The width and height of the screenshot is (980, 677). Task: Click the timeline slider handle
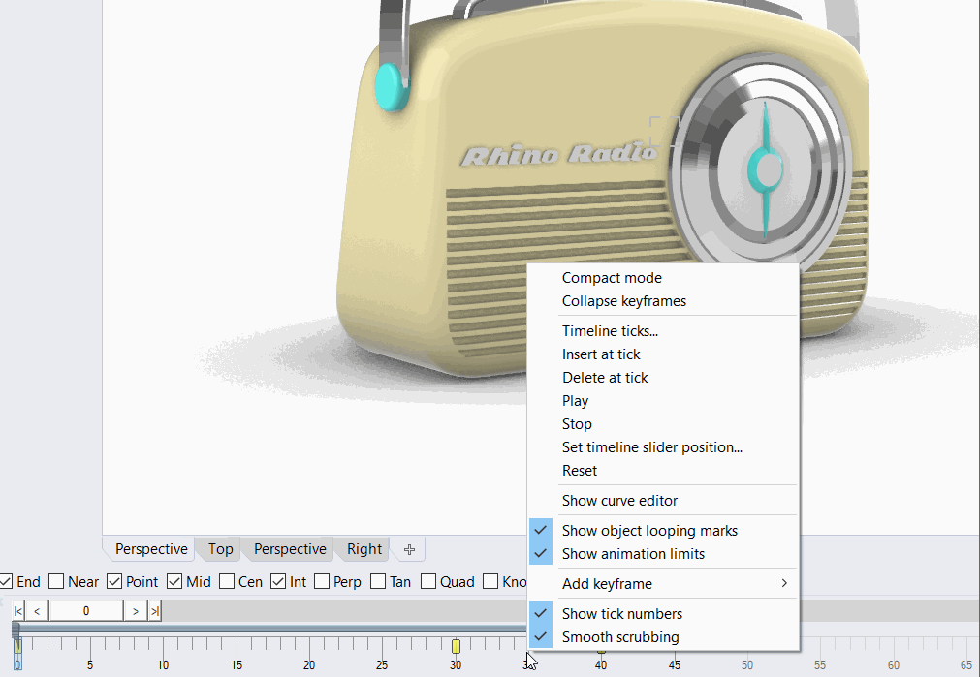pos(16,630)
